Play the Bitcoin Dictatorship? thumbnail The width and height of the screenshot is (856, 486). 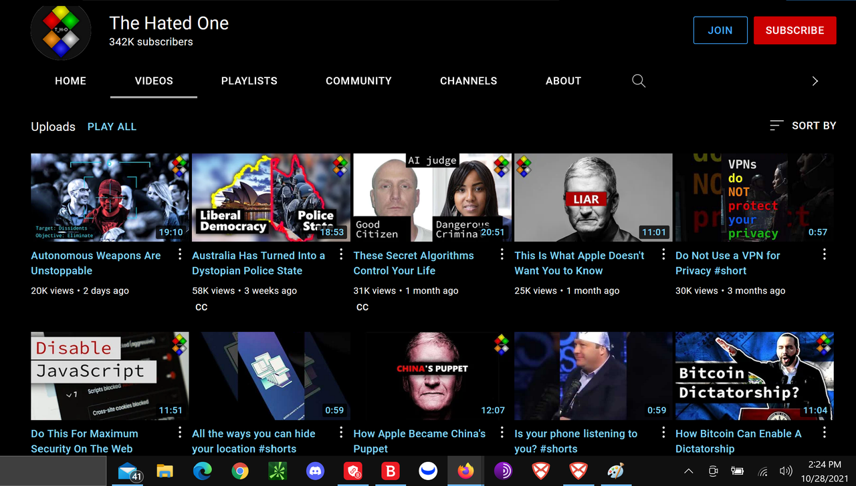(x=754, y=376)
